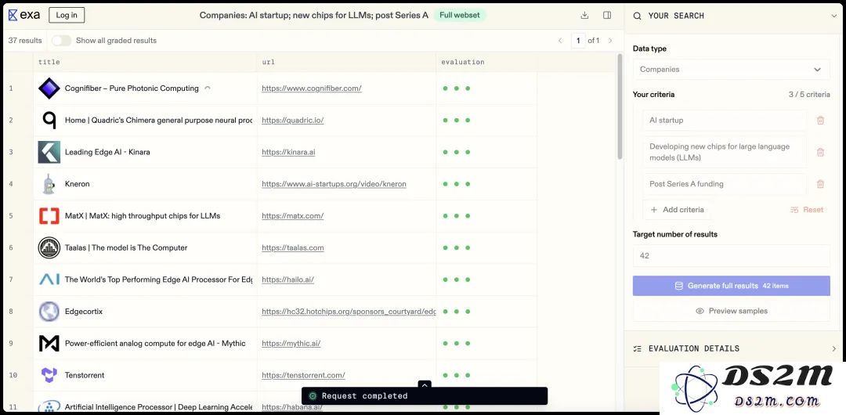Screen dimensions: 846x415
Task: Click the Taalas round logo icon
Action: tap(49, 247)
